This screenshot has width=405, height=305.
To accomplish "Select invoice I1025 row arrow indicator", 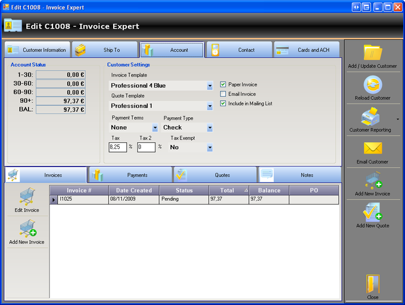I will click(x=54, y=200).
